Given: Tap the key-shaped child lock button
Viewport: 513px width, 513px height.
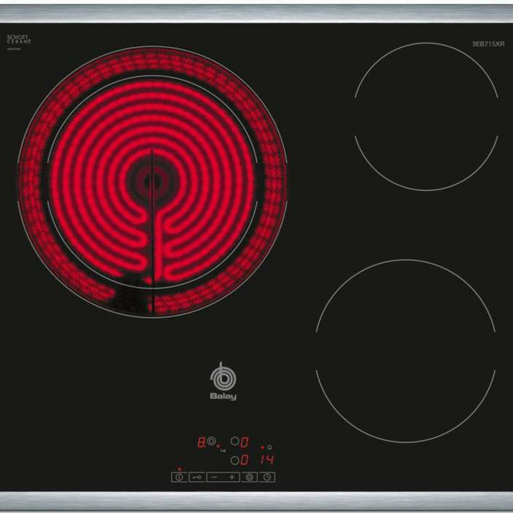Looking at the screenshot, I should (197, 477).
